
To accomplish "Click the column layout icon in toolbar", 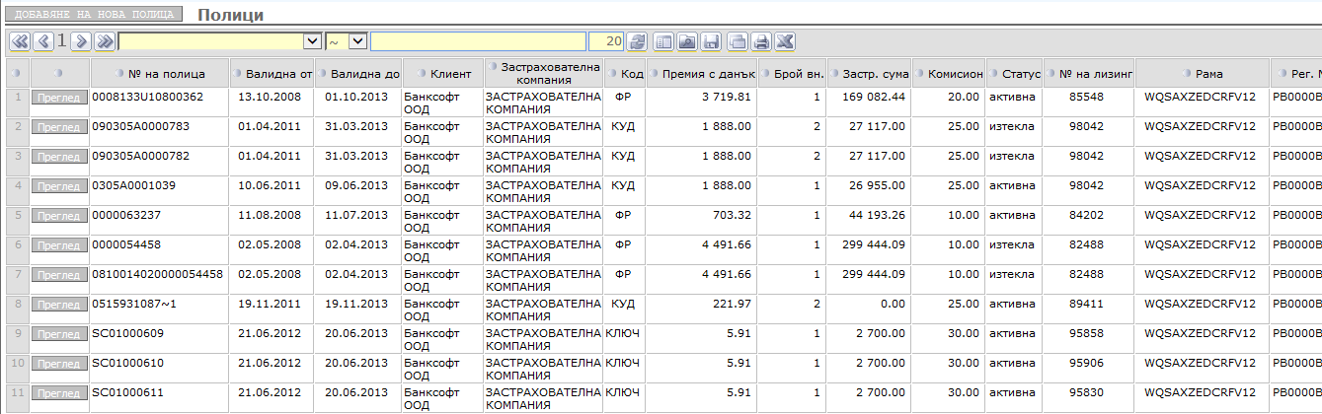I will click(663, 41).
